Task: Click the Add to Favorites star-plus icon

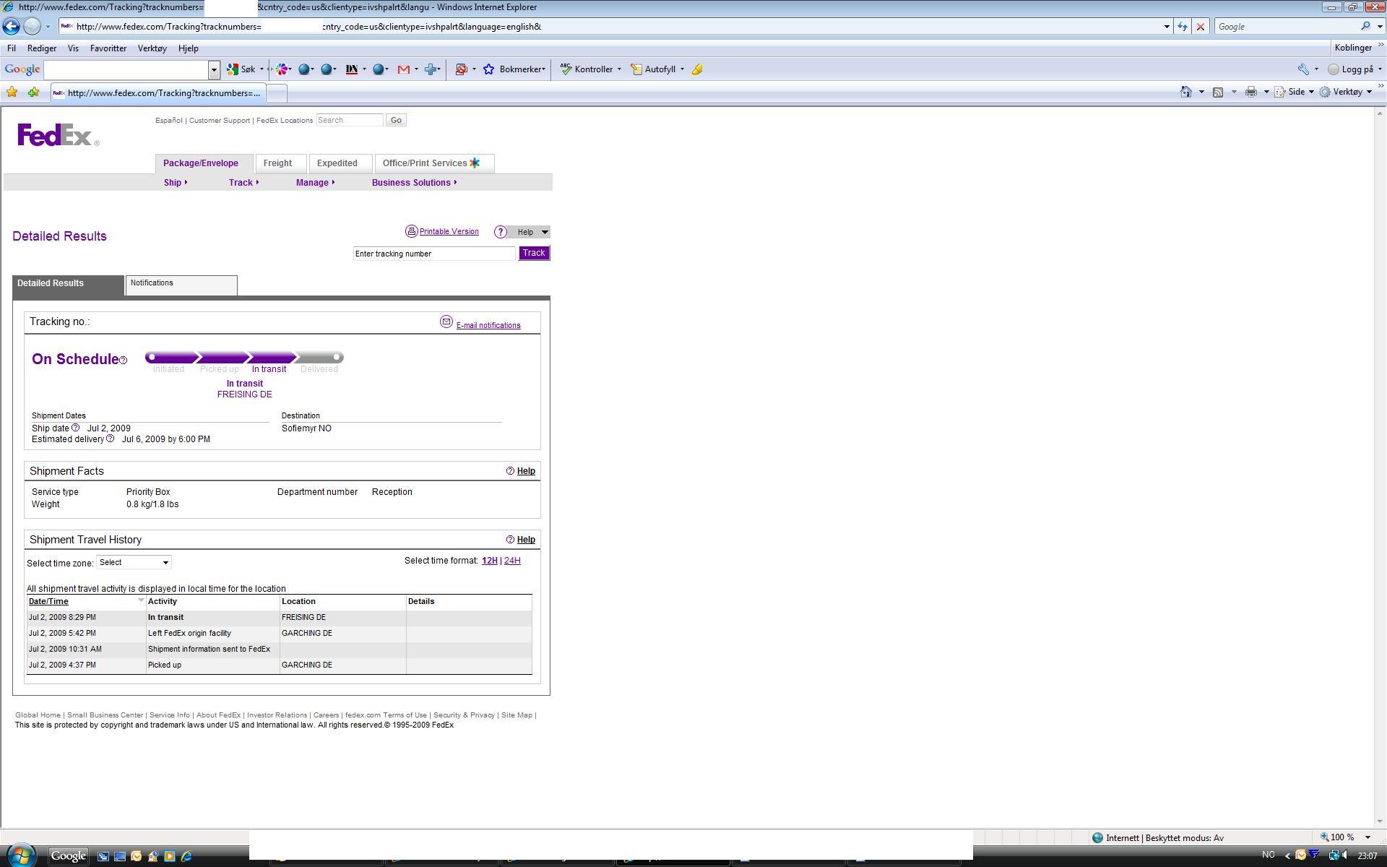Action: pyautogui.click(x=33, y=92)
